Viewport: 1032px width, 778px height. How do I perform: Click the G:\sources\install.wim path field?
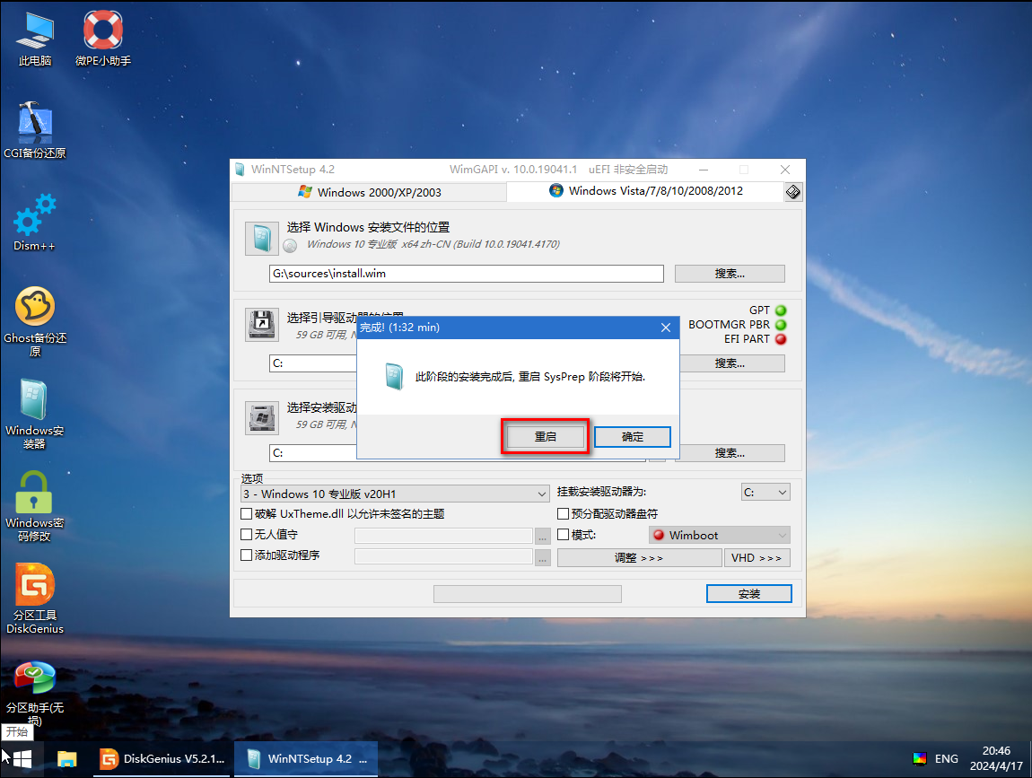pos(466,274)
